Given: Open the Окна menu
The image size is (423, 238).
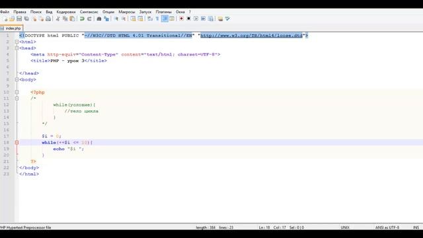Looking at the screenshot, I should pyautogui.click(x=180, y=12).
